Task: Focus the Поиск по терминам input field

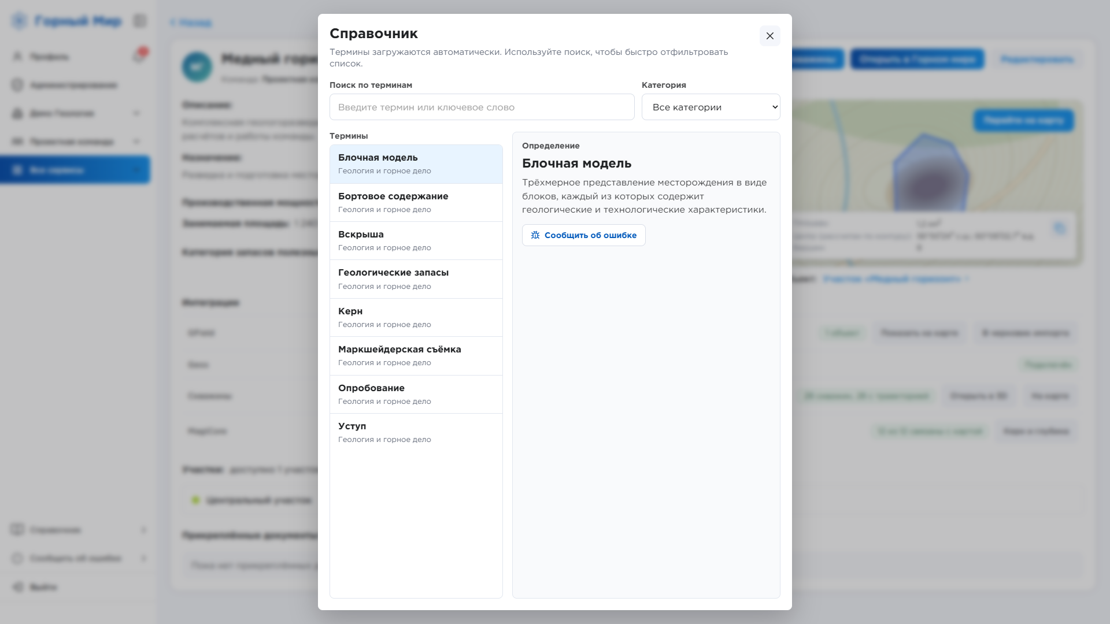Action: (x=482, y=107)
